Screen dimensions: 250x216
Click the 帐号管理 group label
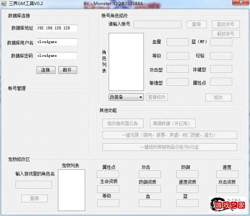(x=17, y=88)
